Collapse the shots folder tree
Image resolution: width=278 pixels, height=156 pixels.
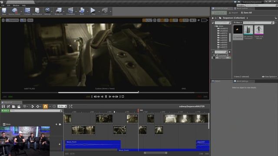click(215, 26)
